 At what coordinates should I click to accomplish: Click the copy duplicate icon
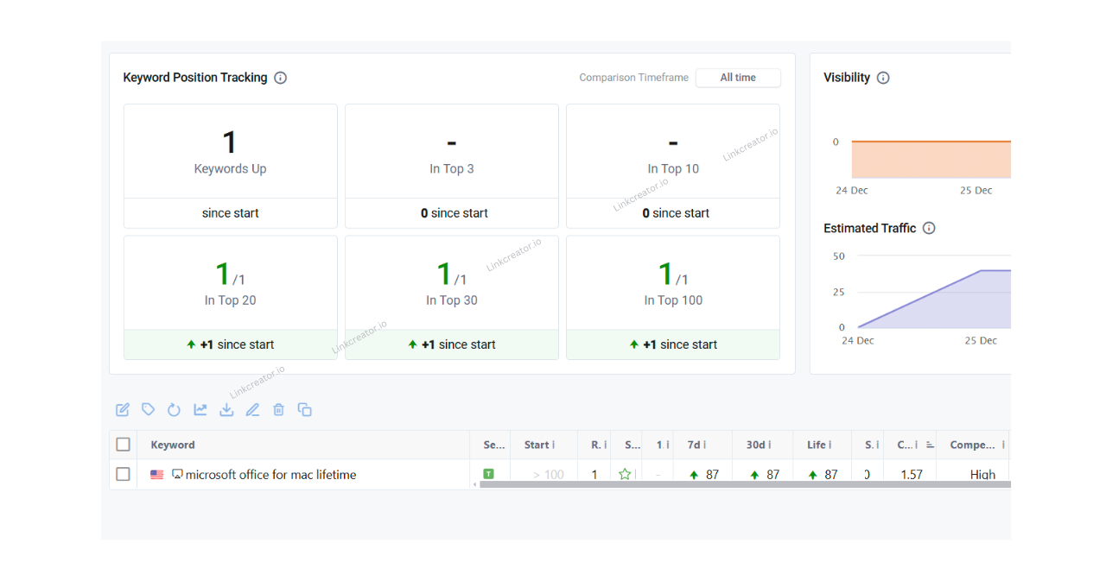tap(304, 410)
